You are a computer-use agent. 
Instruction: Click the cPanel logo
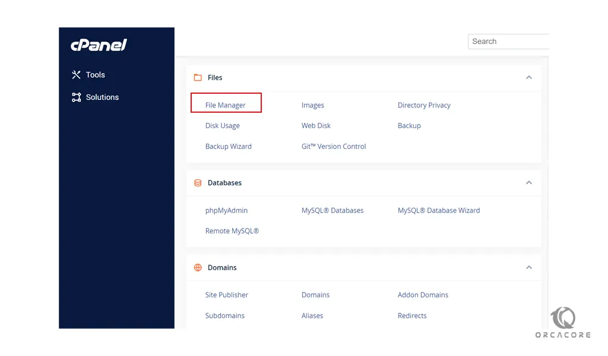[99, 45]
